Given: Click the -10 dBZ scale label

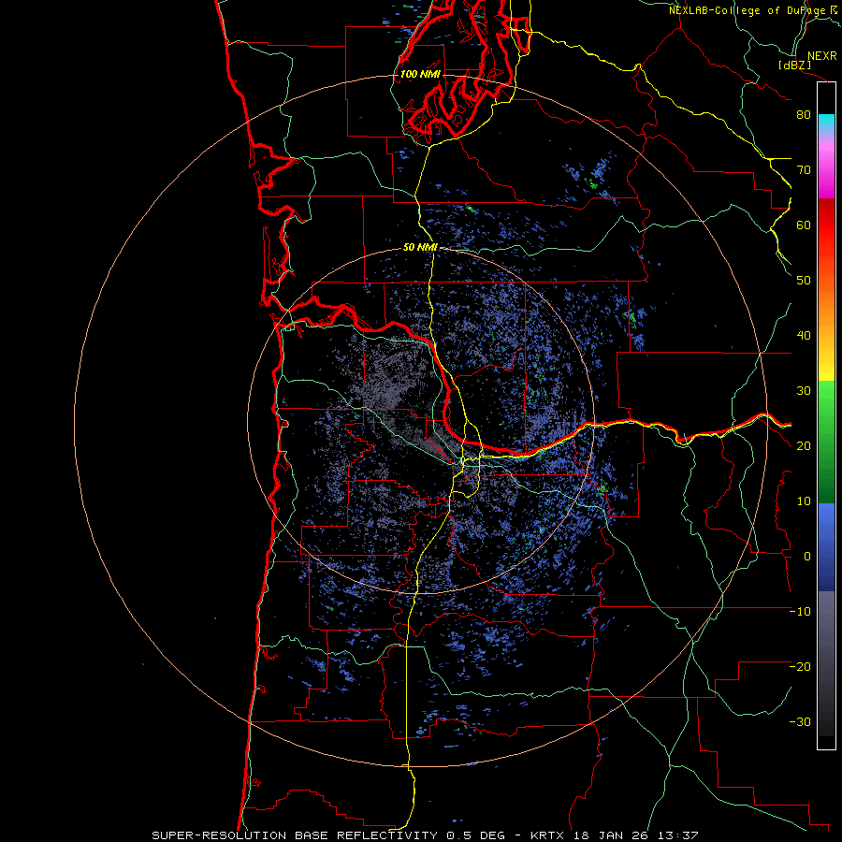Looking at the screenshot, I should (800, 612).
